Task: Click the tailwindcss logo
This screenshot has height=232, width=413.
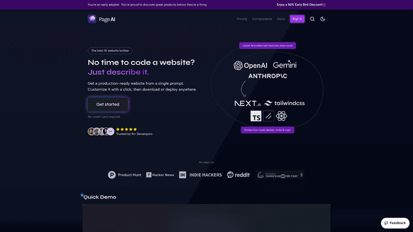Action: [284, 103]
